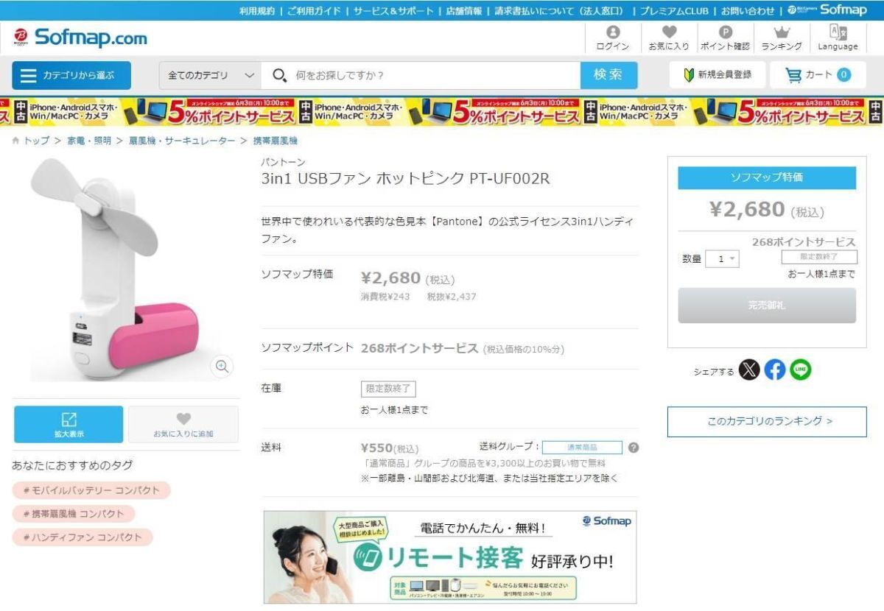This screenshot has height=611, width=884.
Task: Open the cart (カート) button
Action: [818, 75]
